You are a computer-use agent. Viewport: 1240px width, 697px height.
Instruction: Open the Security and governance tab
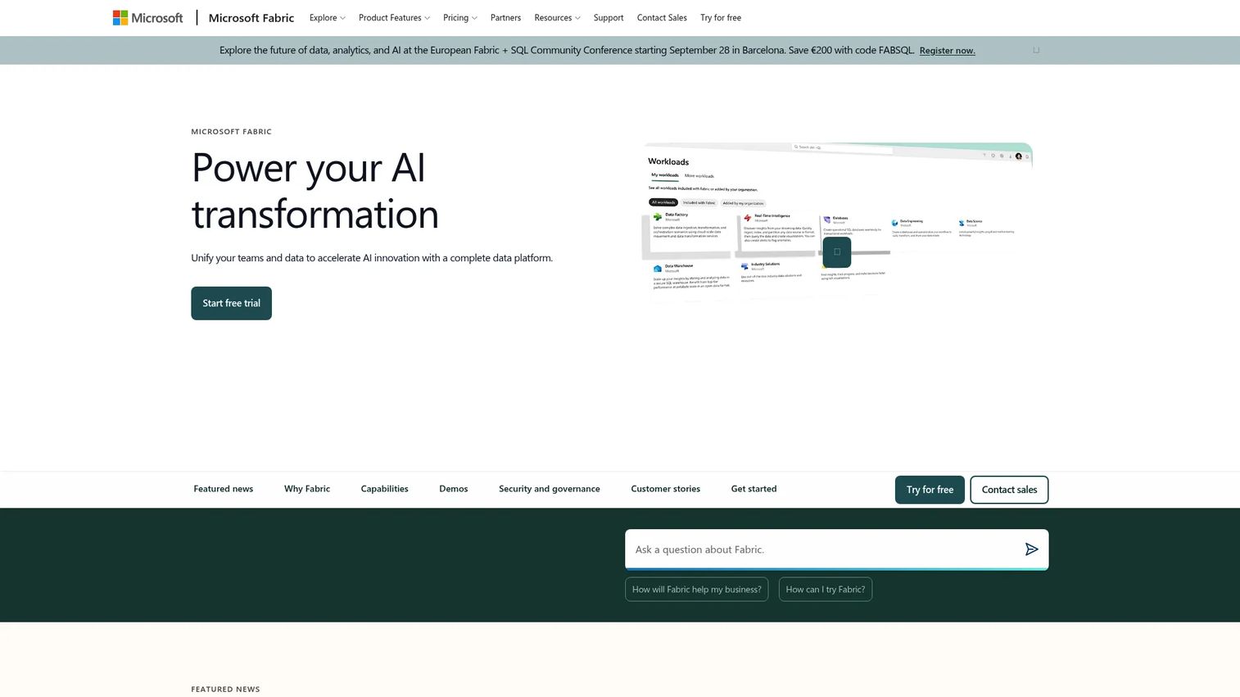point(550,489)
